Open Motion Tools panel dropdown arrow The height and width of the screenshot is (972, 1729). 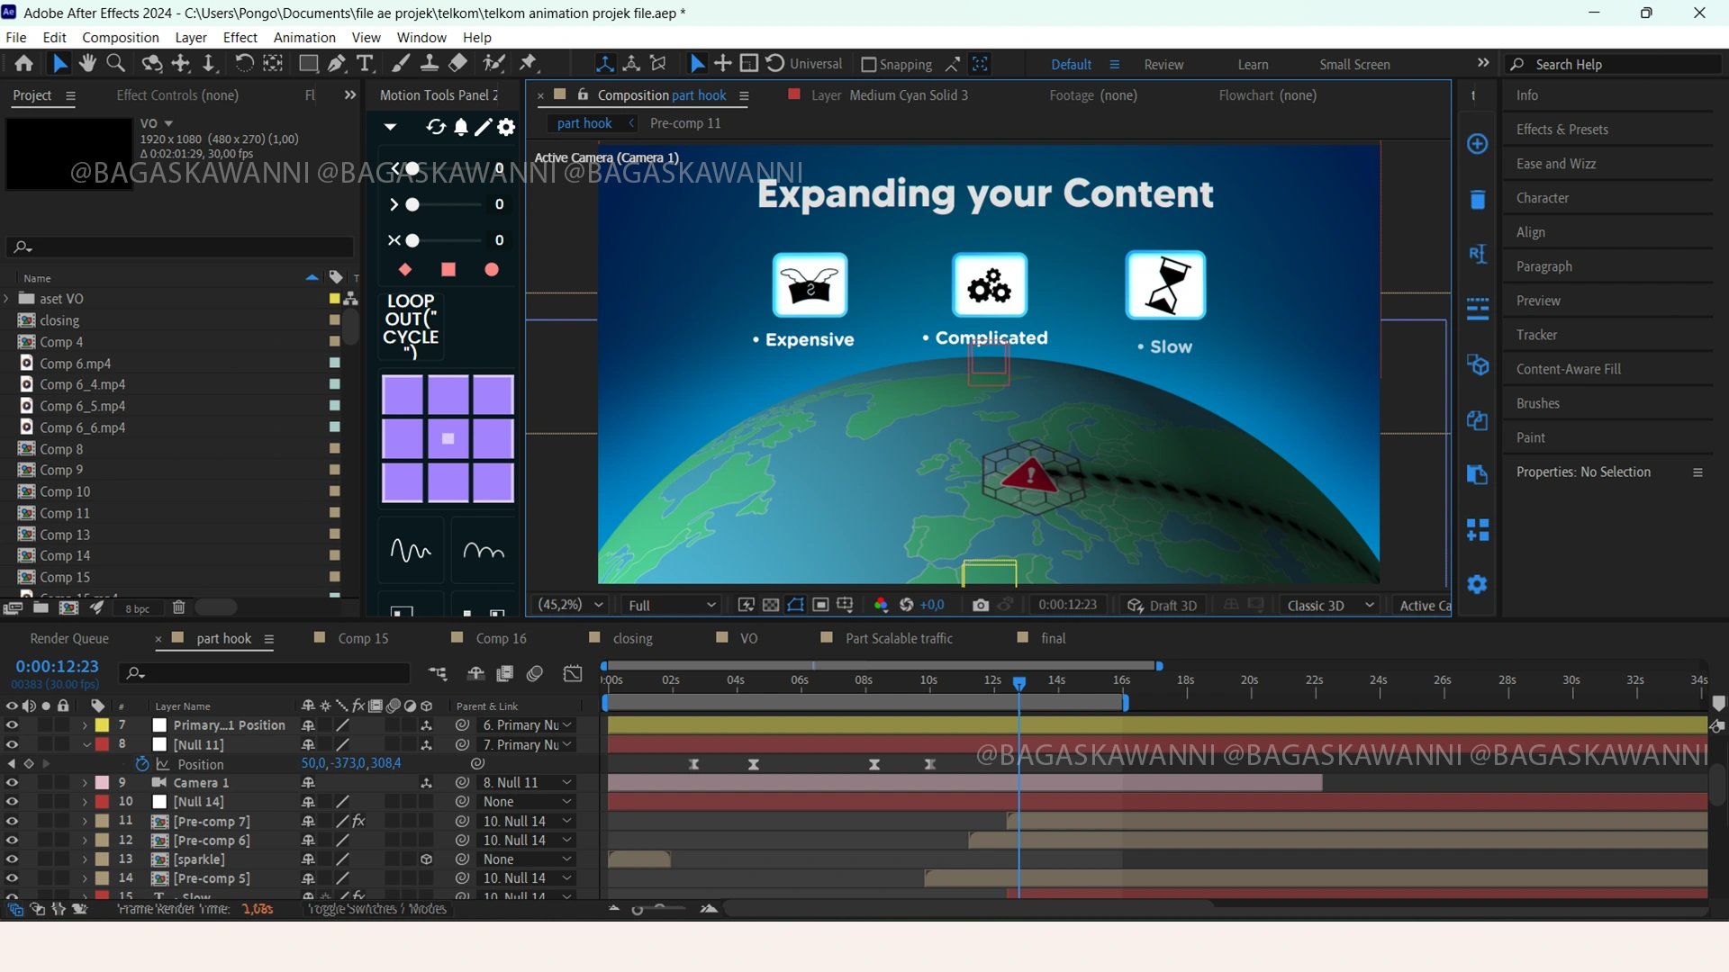(390, 127)
